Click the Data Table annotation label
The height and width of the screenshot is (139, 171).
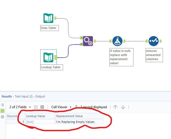click(50, 28)
